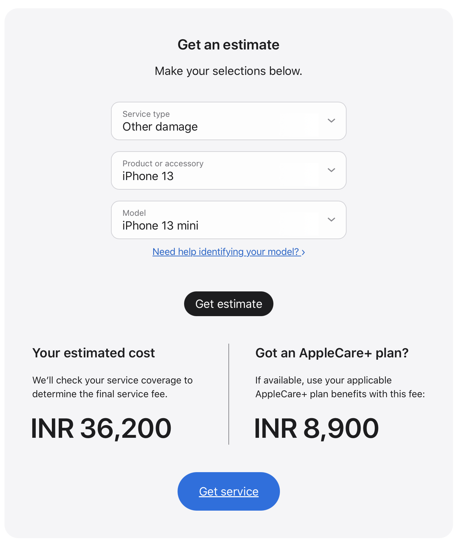This screenshot has height=545, width=463.
Task: Expand the Service type chevron arrow
Action: click(x=331, y=121)
